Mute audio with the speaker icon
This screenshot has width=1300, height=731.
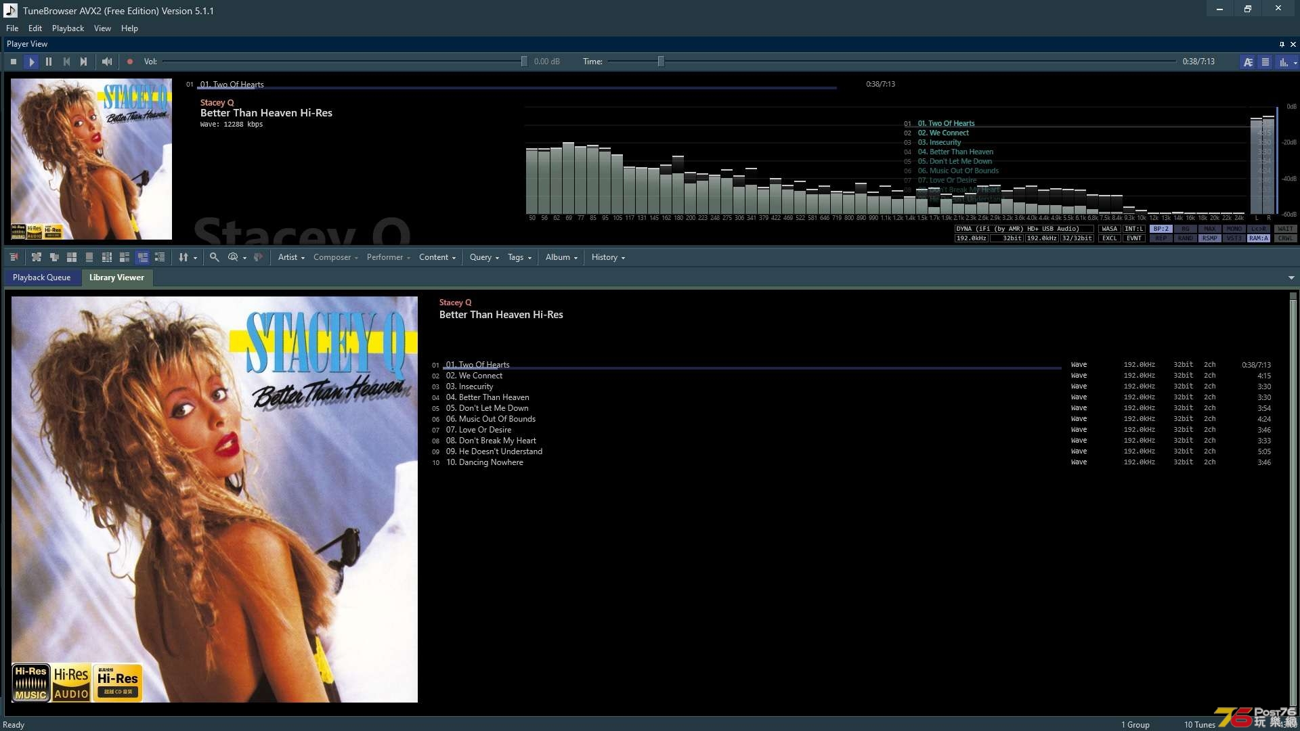[x=107, y=62]
